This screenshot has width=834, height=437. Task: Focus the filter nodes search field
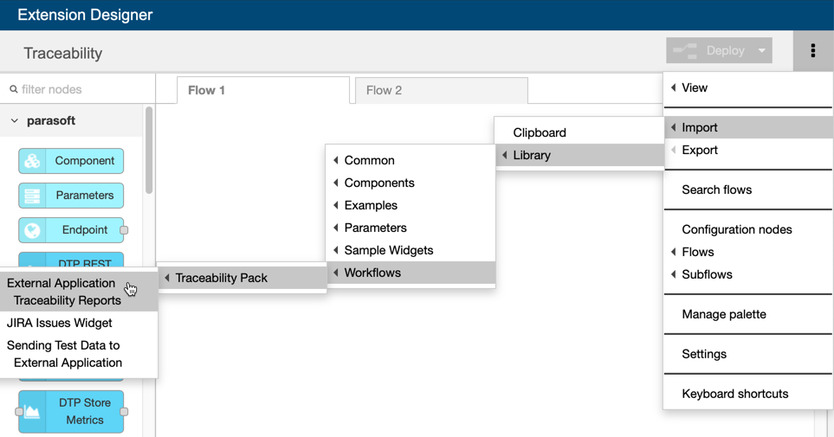pyautogui.click(x=78, y=89)
